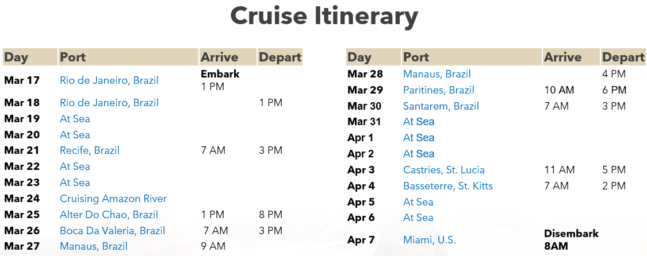The width and height of the screenshot is (647, 256).
Task: Open the Apr 6 At Sea link
Action: click(x=418, y=218)
